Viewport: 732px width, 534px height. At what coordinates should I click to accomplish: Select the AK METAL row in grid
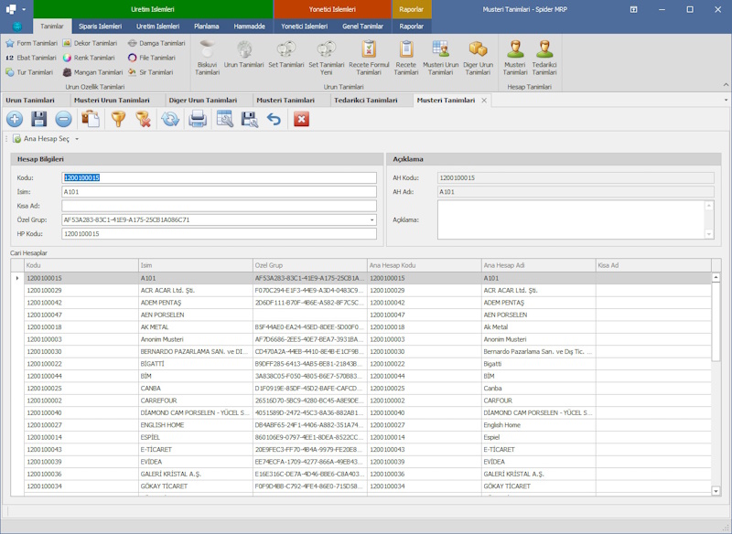click(x=368, y=327)
